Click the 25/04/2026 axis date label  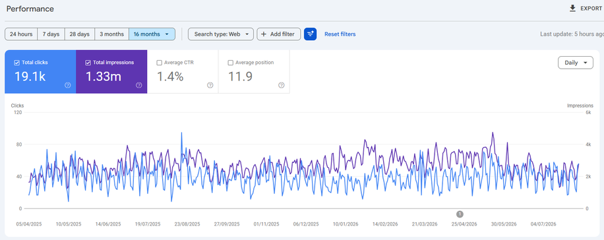464,224
